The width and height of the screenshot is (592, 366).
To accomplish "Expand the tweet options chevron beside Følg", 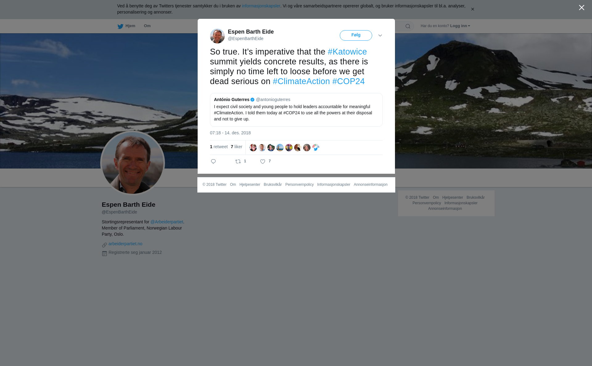I will click(x=380, y=35).
